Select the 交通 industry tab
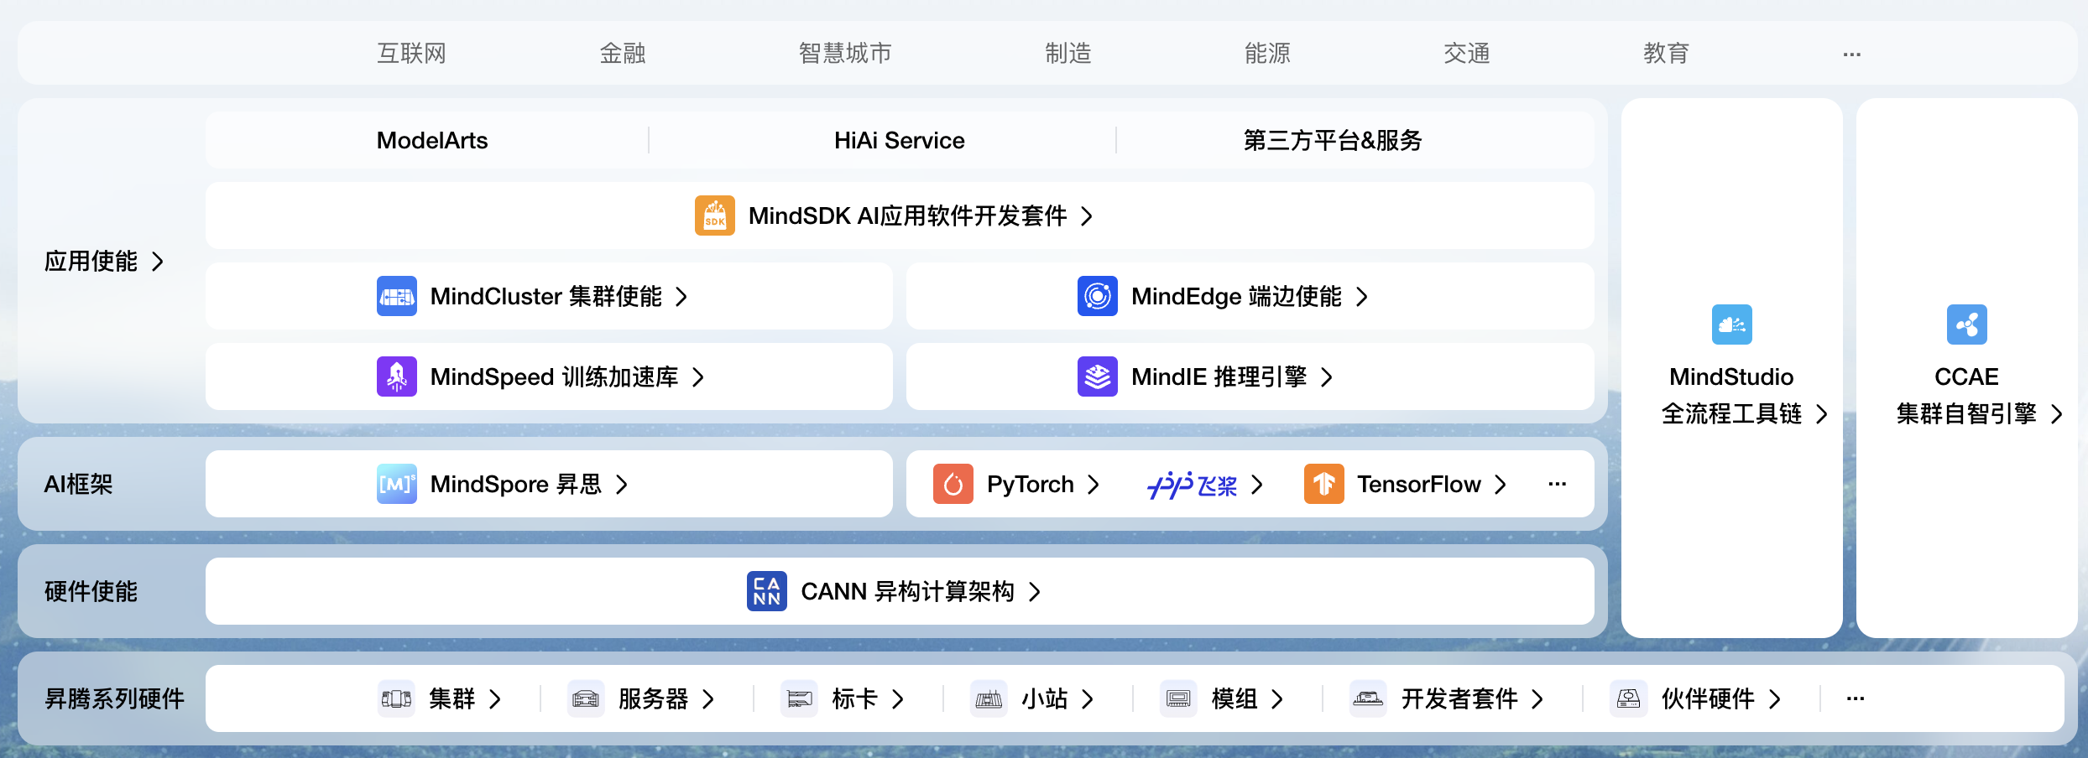 click(1467, 54)
